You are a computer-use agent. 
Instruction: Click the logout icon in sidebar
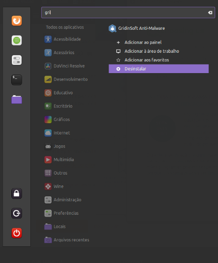pos(17,213)
